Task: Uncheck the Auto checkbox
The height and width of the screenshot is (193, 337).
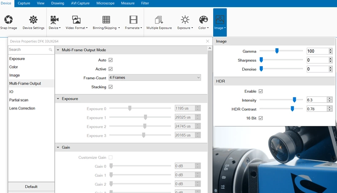Action: [111, 60]
